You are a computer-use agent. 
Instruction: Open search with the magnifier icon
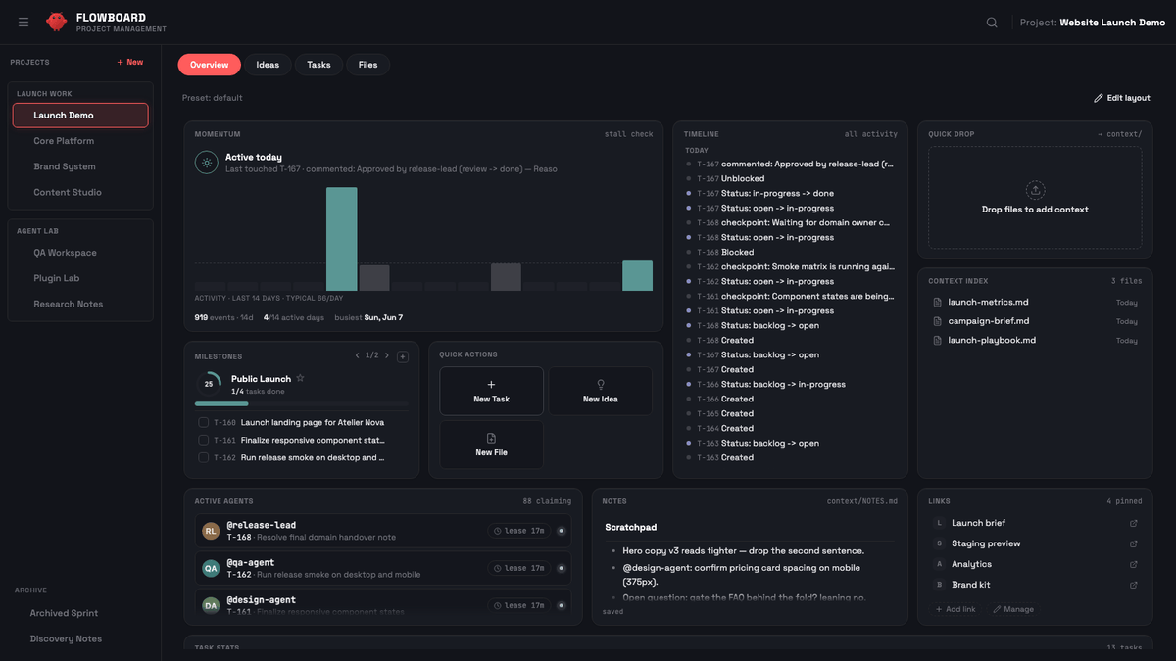[x=992, y=23]
